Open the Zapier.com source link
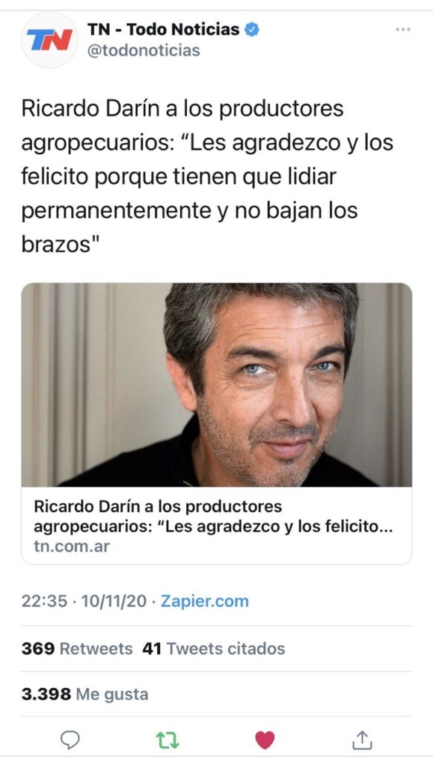The width and height of the screenshot is (433, 759). click(x=205, y=601)
